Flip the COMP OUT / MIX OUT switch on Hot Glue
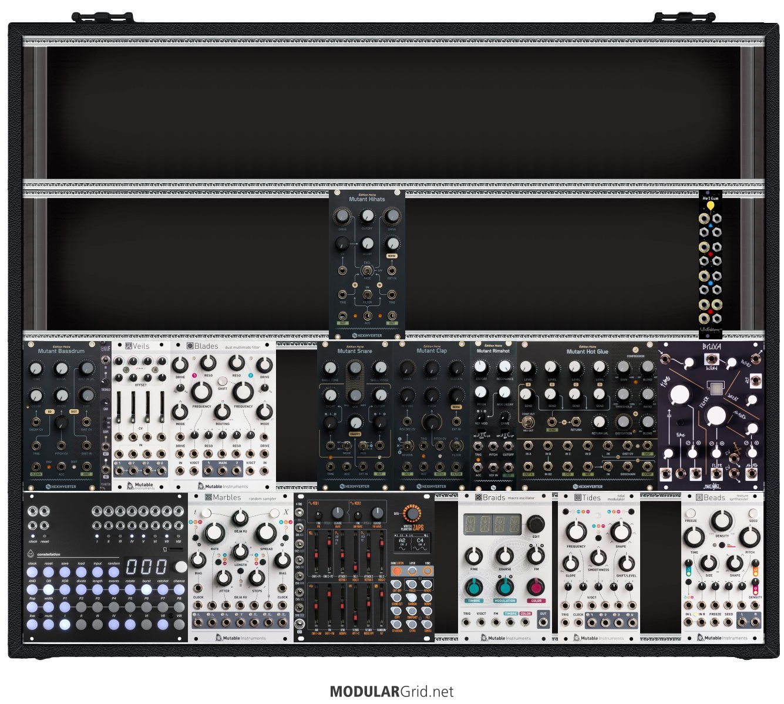The image size is (784, 704). (528, 423)
